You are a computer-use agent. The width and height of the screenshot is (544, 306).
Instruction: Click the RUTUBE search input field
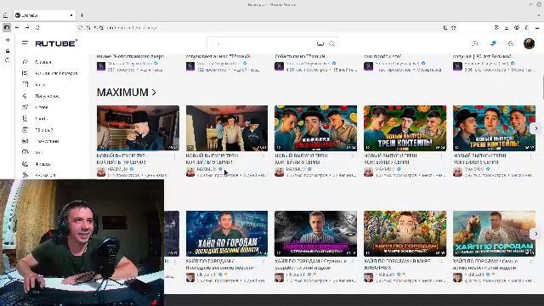tap(263, 43)
